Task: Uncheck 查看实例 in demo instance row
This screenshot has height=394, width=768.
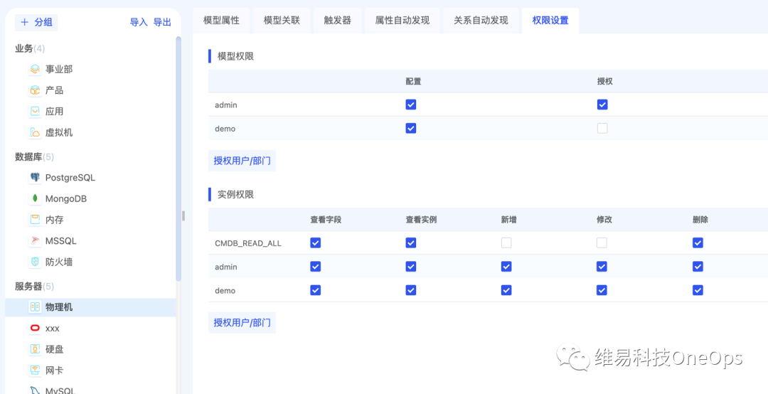Action: tap(411, 290)
